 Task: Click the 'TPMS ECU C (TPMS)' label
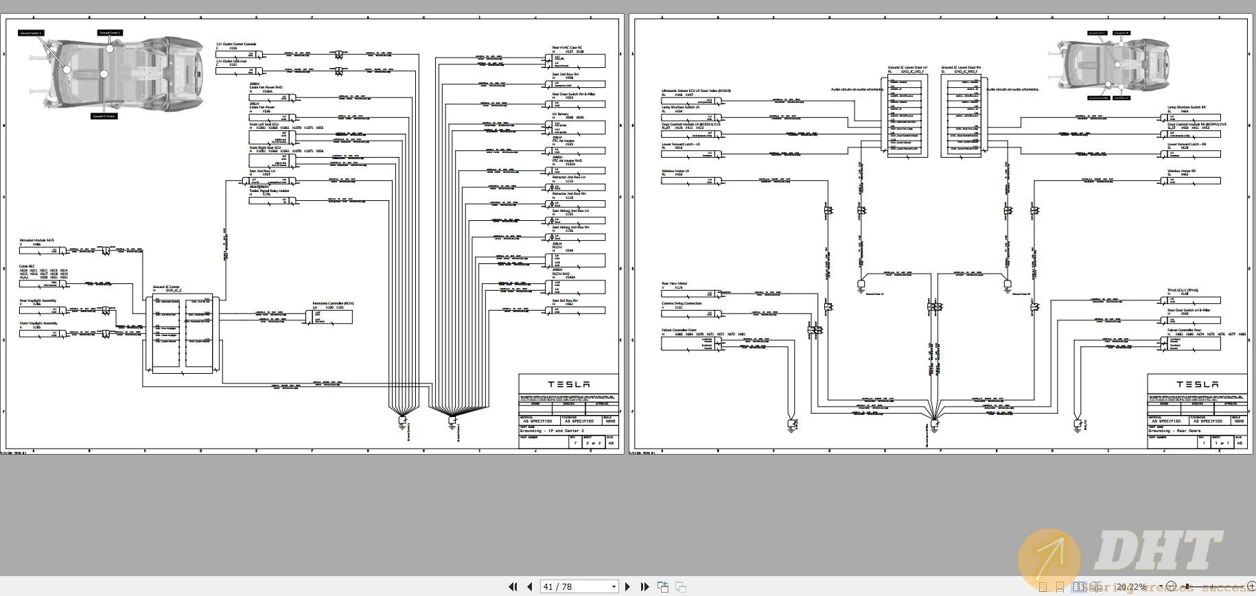[1183, 290]
